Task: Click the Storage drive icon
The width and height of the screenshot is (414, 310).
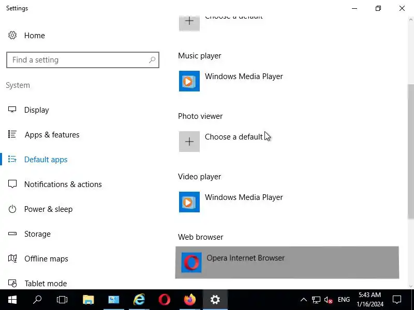Action: (x=12, y=234)
